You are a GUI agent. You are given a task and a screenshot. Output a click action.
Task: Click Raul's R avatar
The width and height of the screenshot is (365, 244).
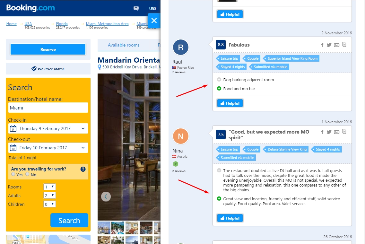[181, 47]
